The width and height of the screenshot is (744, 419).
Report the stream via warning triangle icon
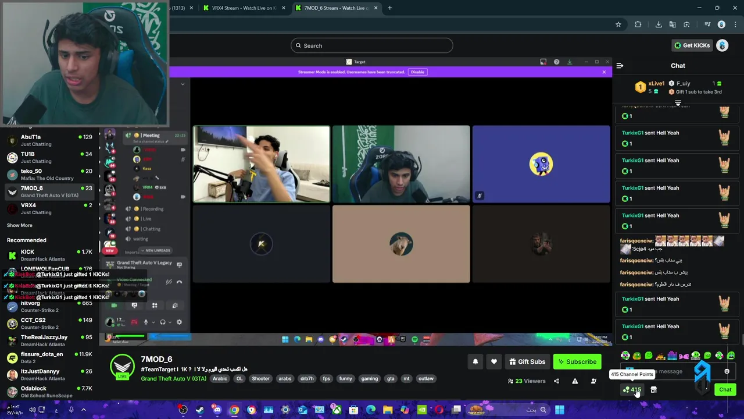(575, 381)
